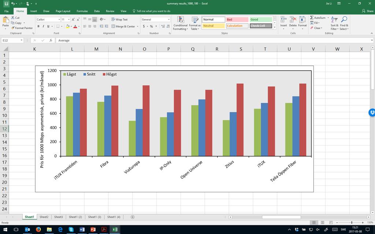375x234 pixels.
Task: Open Fill dropdown
Action: point(315,23)
